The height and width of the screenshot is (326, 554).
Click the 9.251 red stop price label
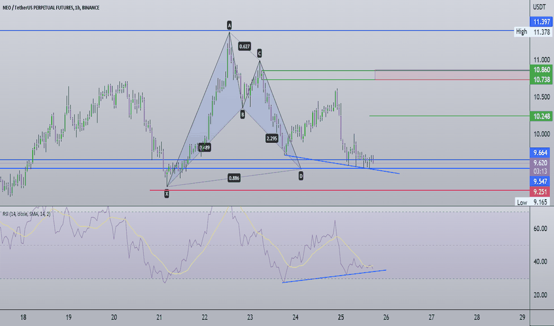540,192
